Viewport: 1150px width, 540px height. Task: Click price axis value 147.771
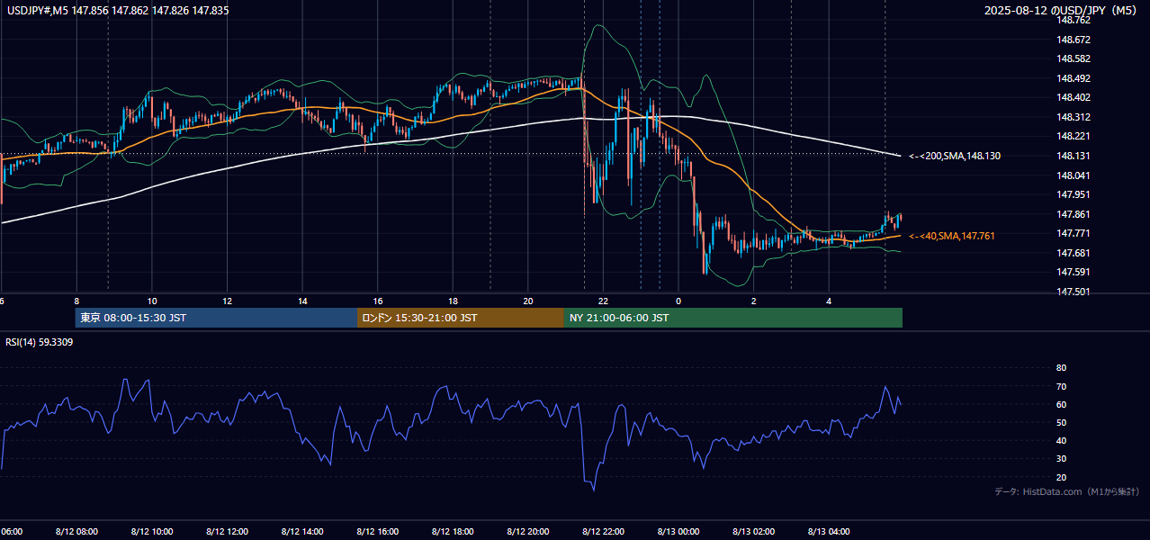click(1074, 233)
